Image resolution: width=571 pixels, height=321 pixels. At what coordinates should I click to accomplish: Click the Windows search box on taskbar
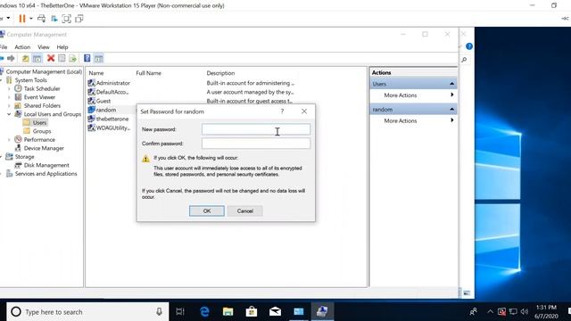pyautogui.click(x=87, y=312)
